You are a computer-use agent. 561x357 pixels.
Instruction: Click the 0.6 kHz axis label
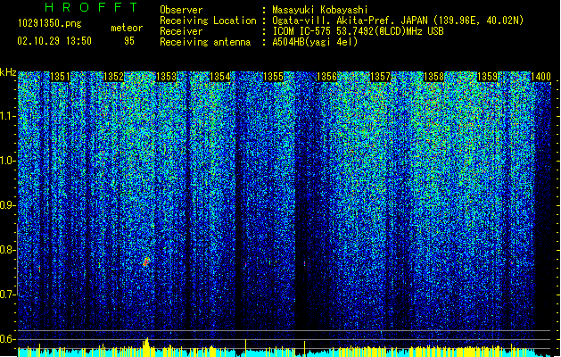pyautogui.click(x=8, y=339)
